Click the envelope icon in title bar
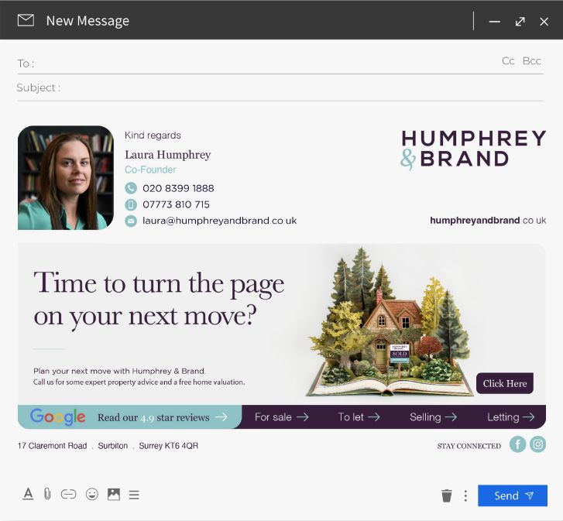The width and height of the screenshot is (563, 521). point(26,20)
